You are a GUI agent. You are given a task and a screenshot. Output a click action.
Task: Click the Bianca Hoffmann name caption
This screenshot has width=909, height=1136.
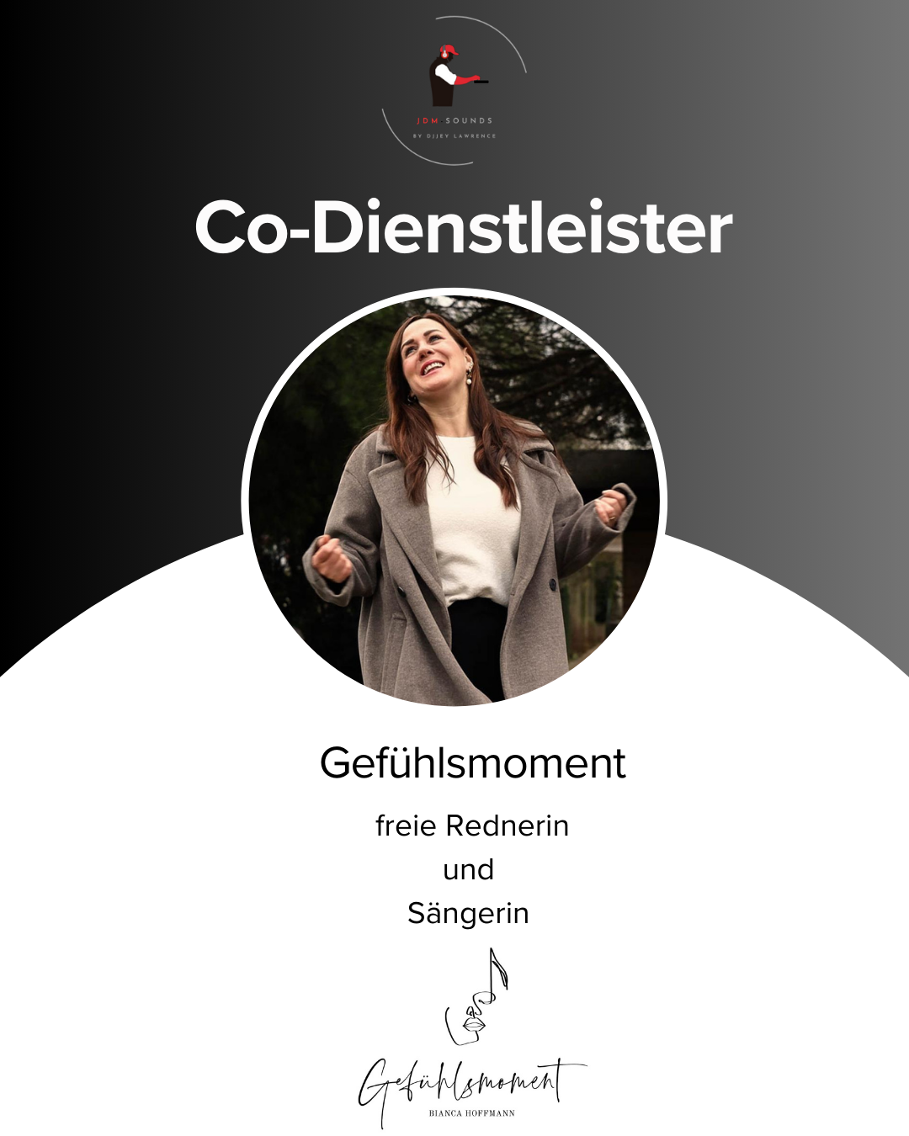[471, 1113]
